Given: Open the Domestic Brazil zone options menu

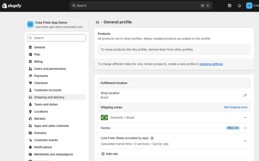Looking at the screenshot, I should click(x=245, y=118).
